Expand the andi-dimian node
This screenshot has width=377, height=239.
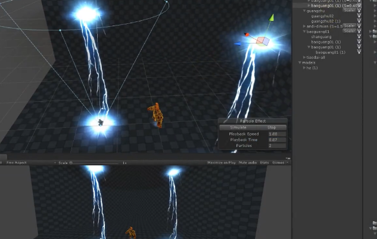click(x=304, y=26)
